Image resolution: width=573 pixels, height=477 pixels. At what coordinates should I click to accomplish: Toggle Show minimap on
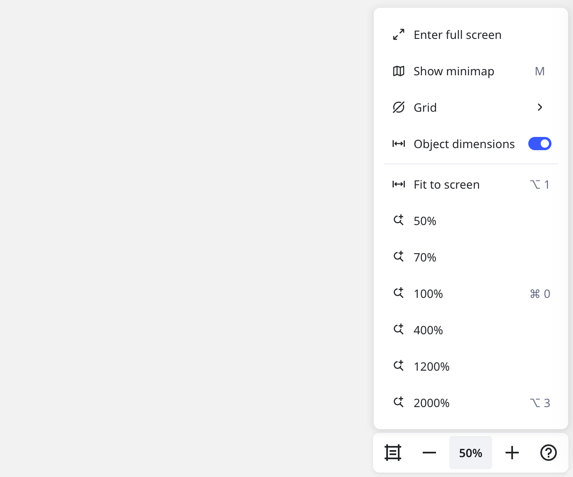[454, 71]
